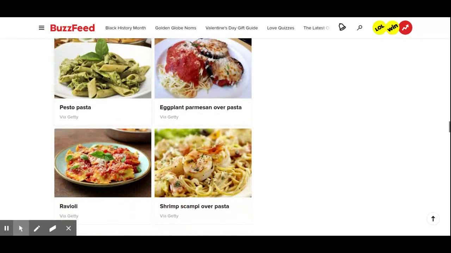Screen dimensions: 451x253
Task: Open the hamburger navigation menu
Action: point(42,28)
